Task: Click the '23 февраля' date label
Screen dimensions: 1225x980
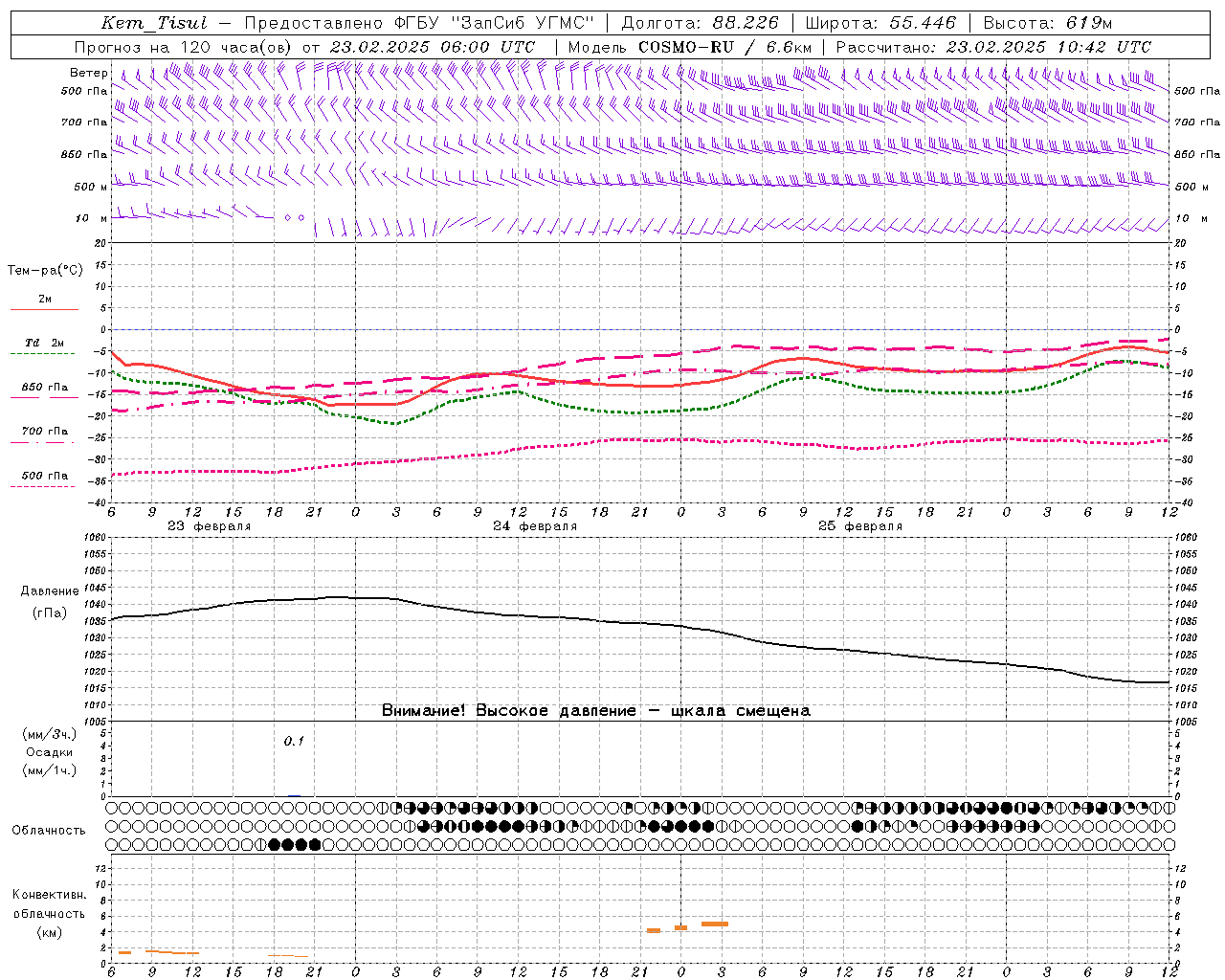Action: point(210,526)
